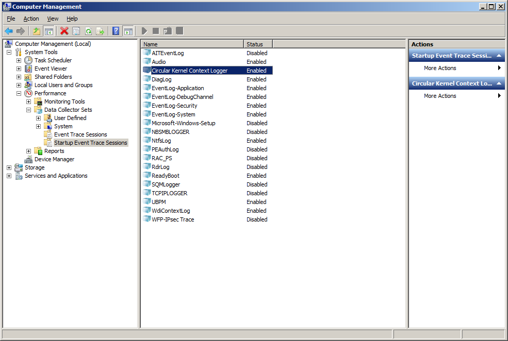508x341 pixels.
Task: Click the last gray toolbar icon
Action: [x=179, y=31]
